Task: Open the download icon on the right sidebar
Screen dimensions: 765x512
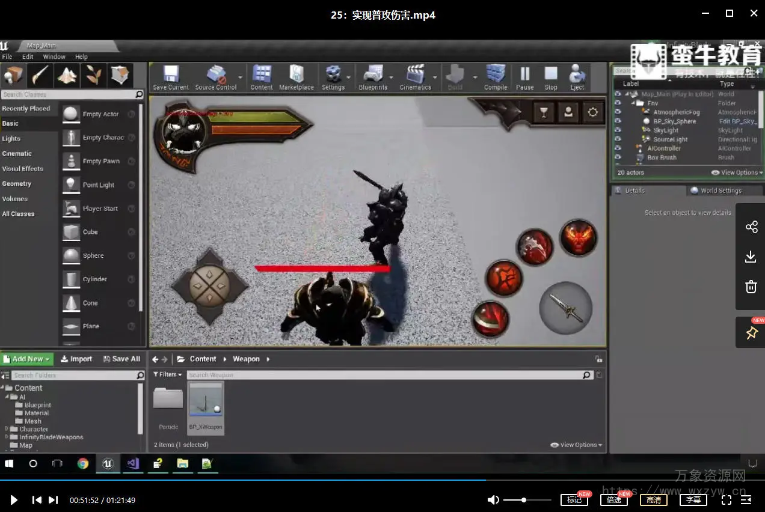Action: coord(751,257)
